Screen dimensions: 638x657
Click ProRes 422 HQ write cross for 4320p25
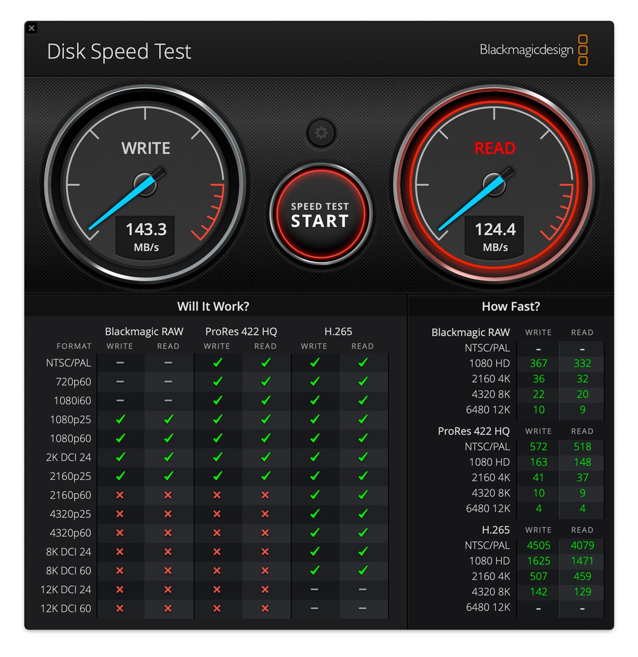click(217, 514)
